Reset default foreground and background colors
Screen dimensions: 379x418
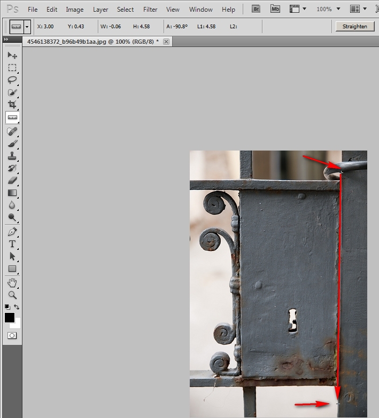(x=7, y=307)
